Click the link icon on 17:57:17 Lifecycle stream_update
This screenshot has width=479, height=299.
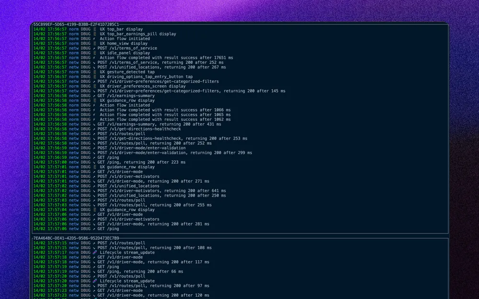pyautogui.click(x=95, y=253)
